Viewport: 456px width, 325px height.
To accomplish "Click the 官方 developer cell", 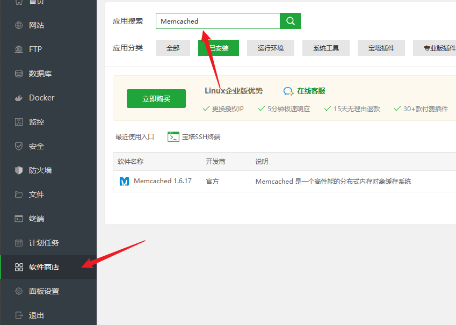I will click(212, 181).
